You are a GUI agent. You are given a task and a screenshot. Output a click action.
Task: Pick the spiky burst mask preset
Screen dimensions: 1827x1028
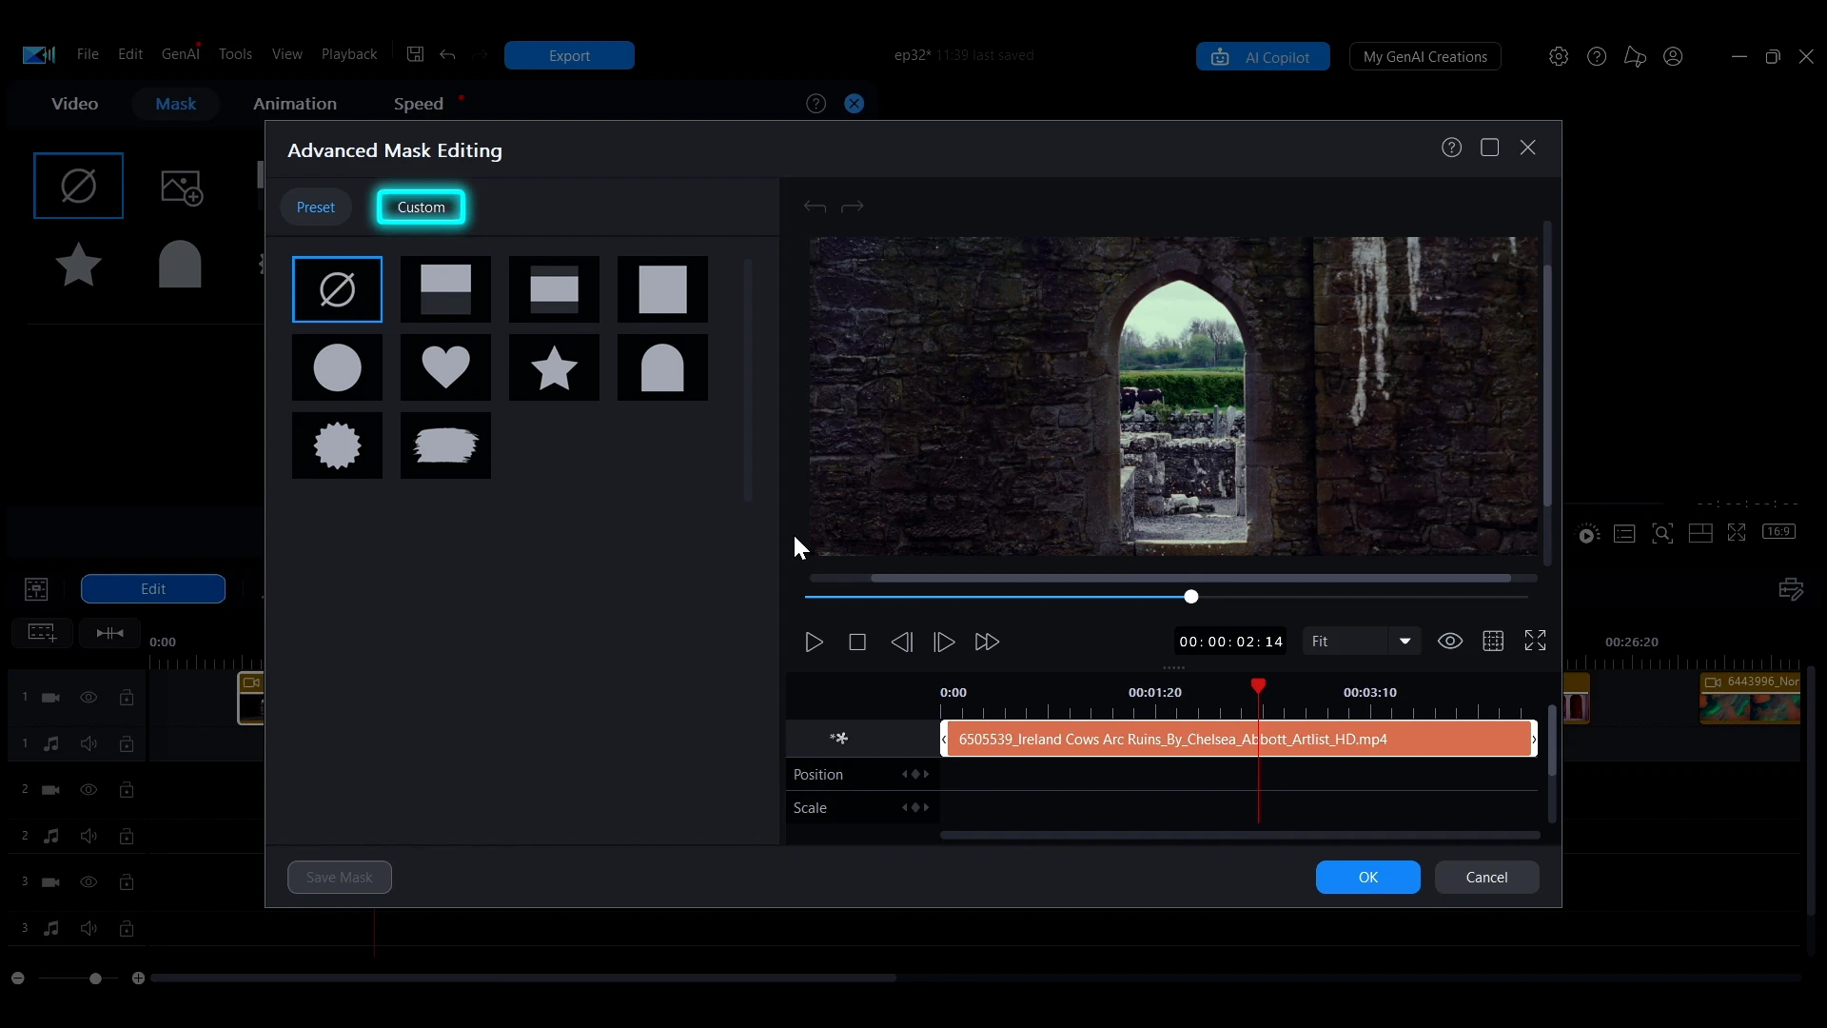[x=337, y=445]
